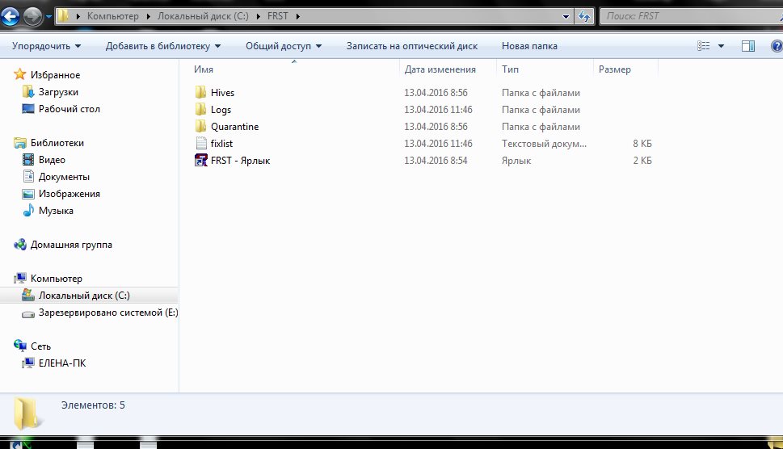Image resolution: width=783 pixels, height=449 pixels.
Task: Go back with the blue Back arrow
Action: click(x=10, y=16)
